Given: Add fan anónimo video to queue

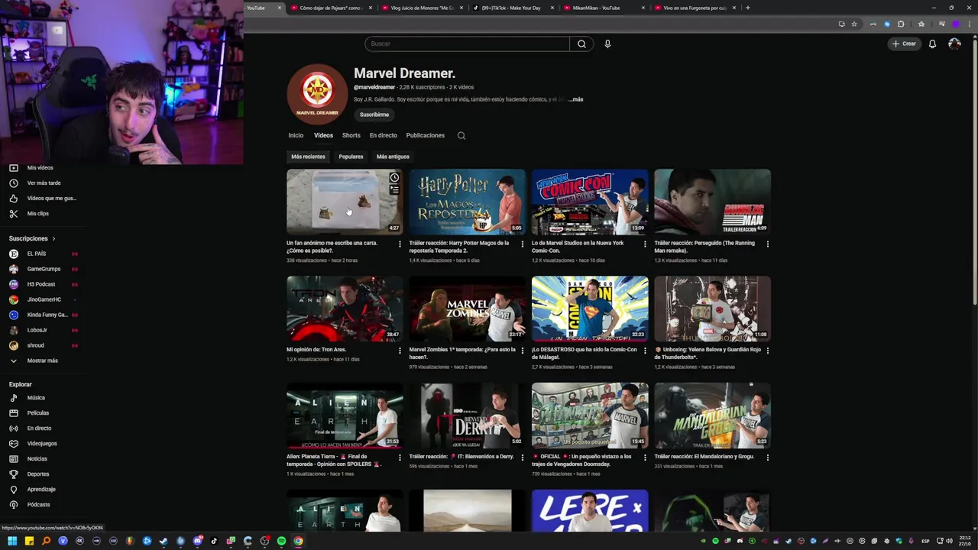Looking at the screenshot, I should pyautogui.click(x=394, y=189).
